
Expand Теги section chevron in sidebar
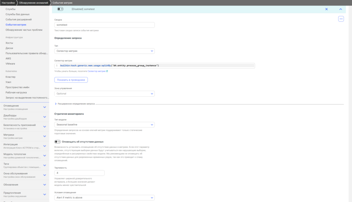point(44,165)
